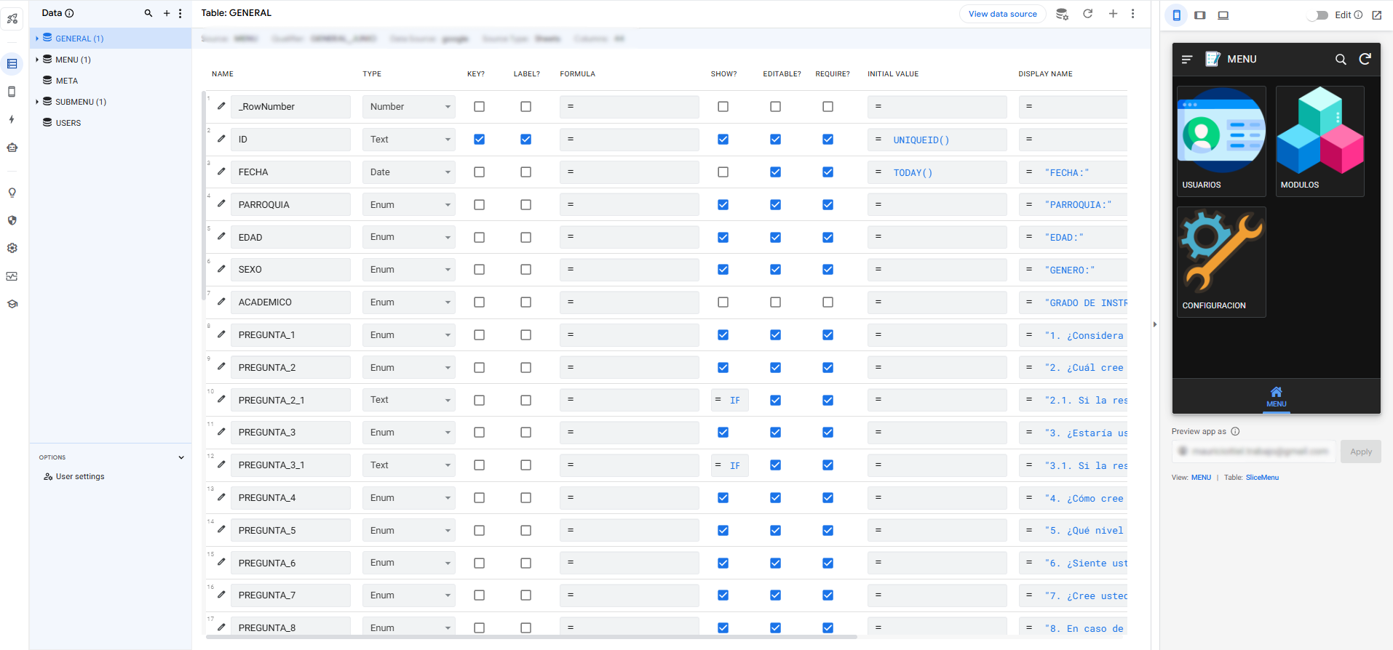Click the add new data plus icon
This screenshot has width=1393, height=650.
coord(167,13)
